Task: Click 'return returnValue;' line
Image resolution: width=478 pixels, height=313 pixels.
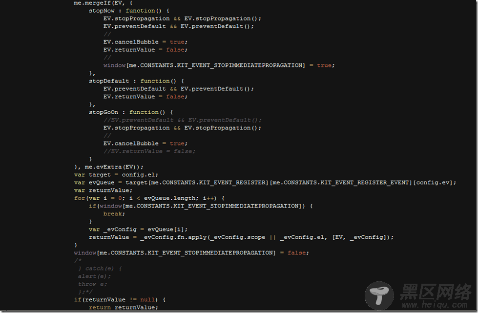Action: tap(124, 307)
